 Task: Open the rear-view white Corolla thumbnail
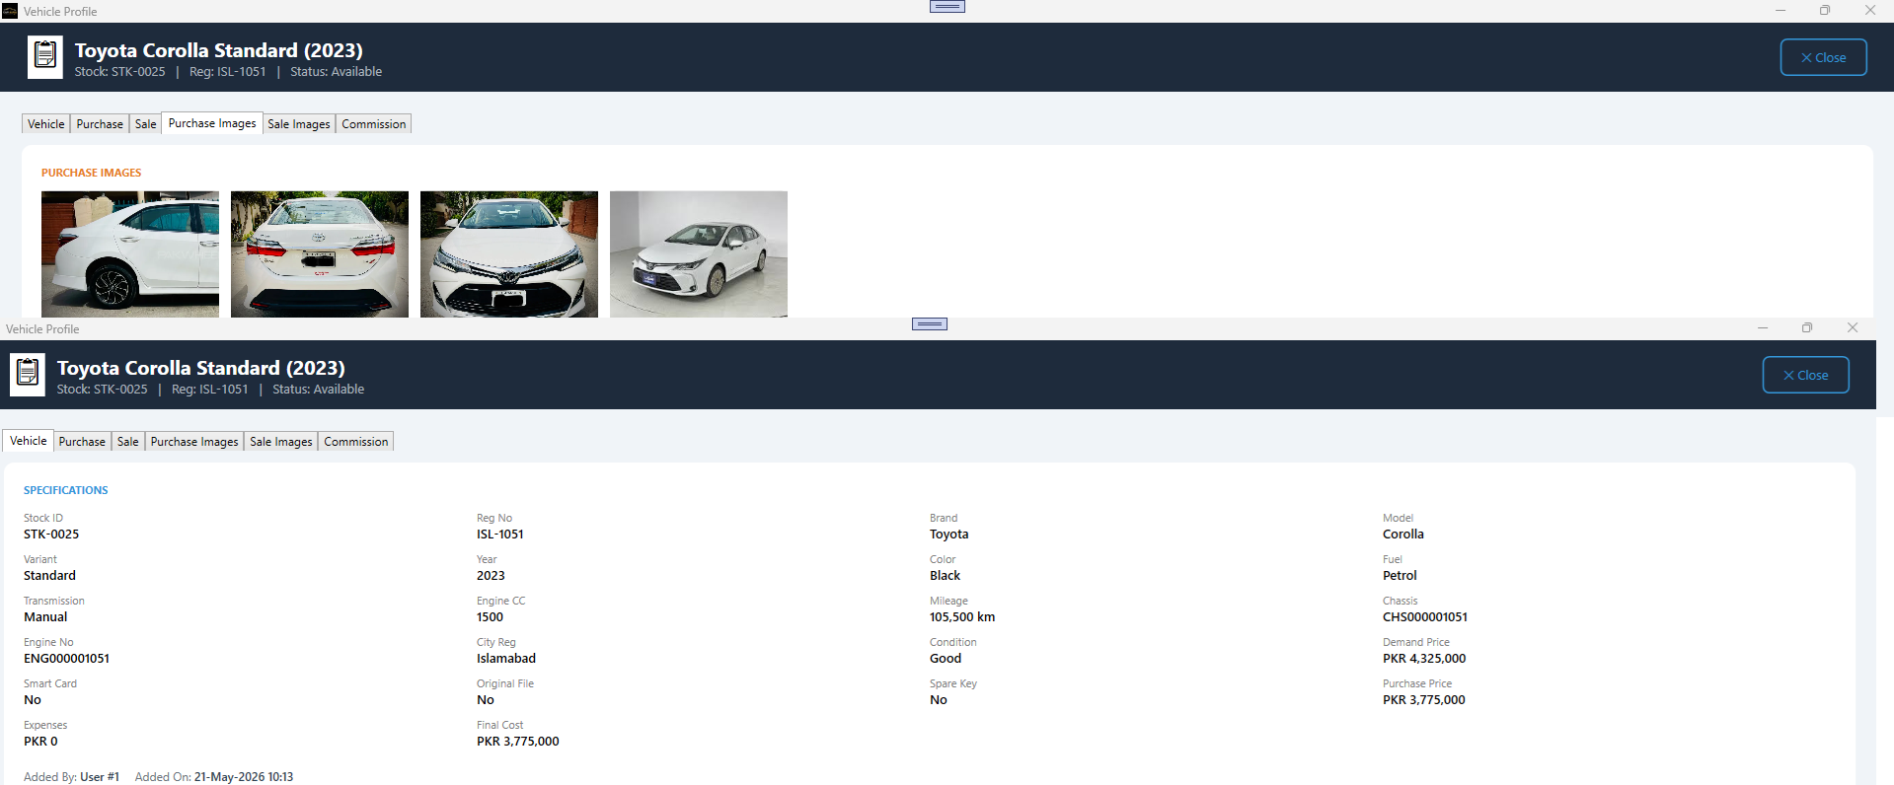320,254
